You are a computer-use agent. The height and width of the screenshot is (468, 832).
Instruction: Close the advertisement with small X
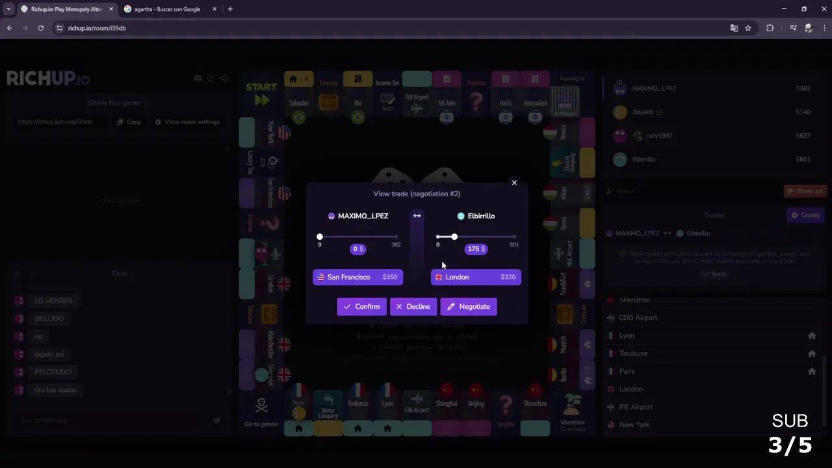tap(227, 149)
